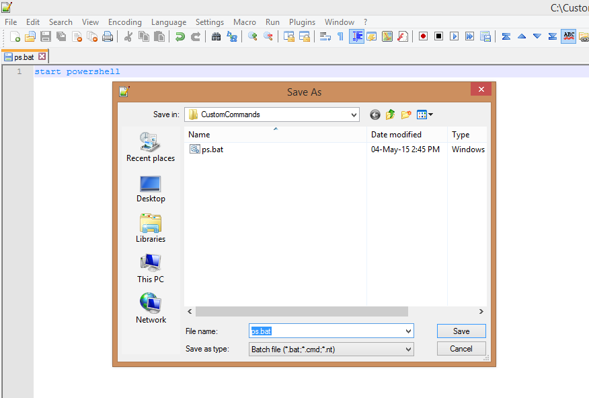The height and width of the screenshot is (398, 589).
Task: Open Libraries in dialog sidebar
Action: click(x=151, y=229)
